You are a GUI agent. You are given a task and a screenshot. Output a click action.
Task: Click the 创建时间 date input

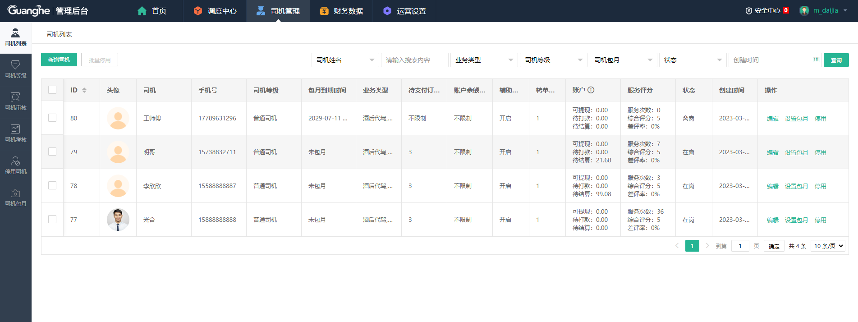pyautogui.click(x=775, y=60)
